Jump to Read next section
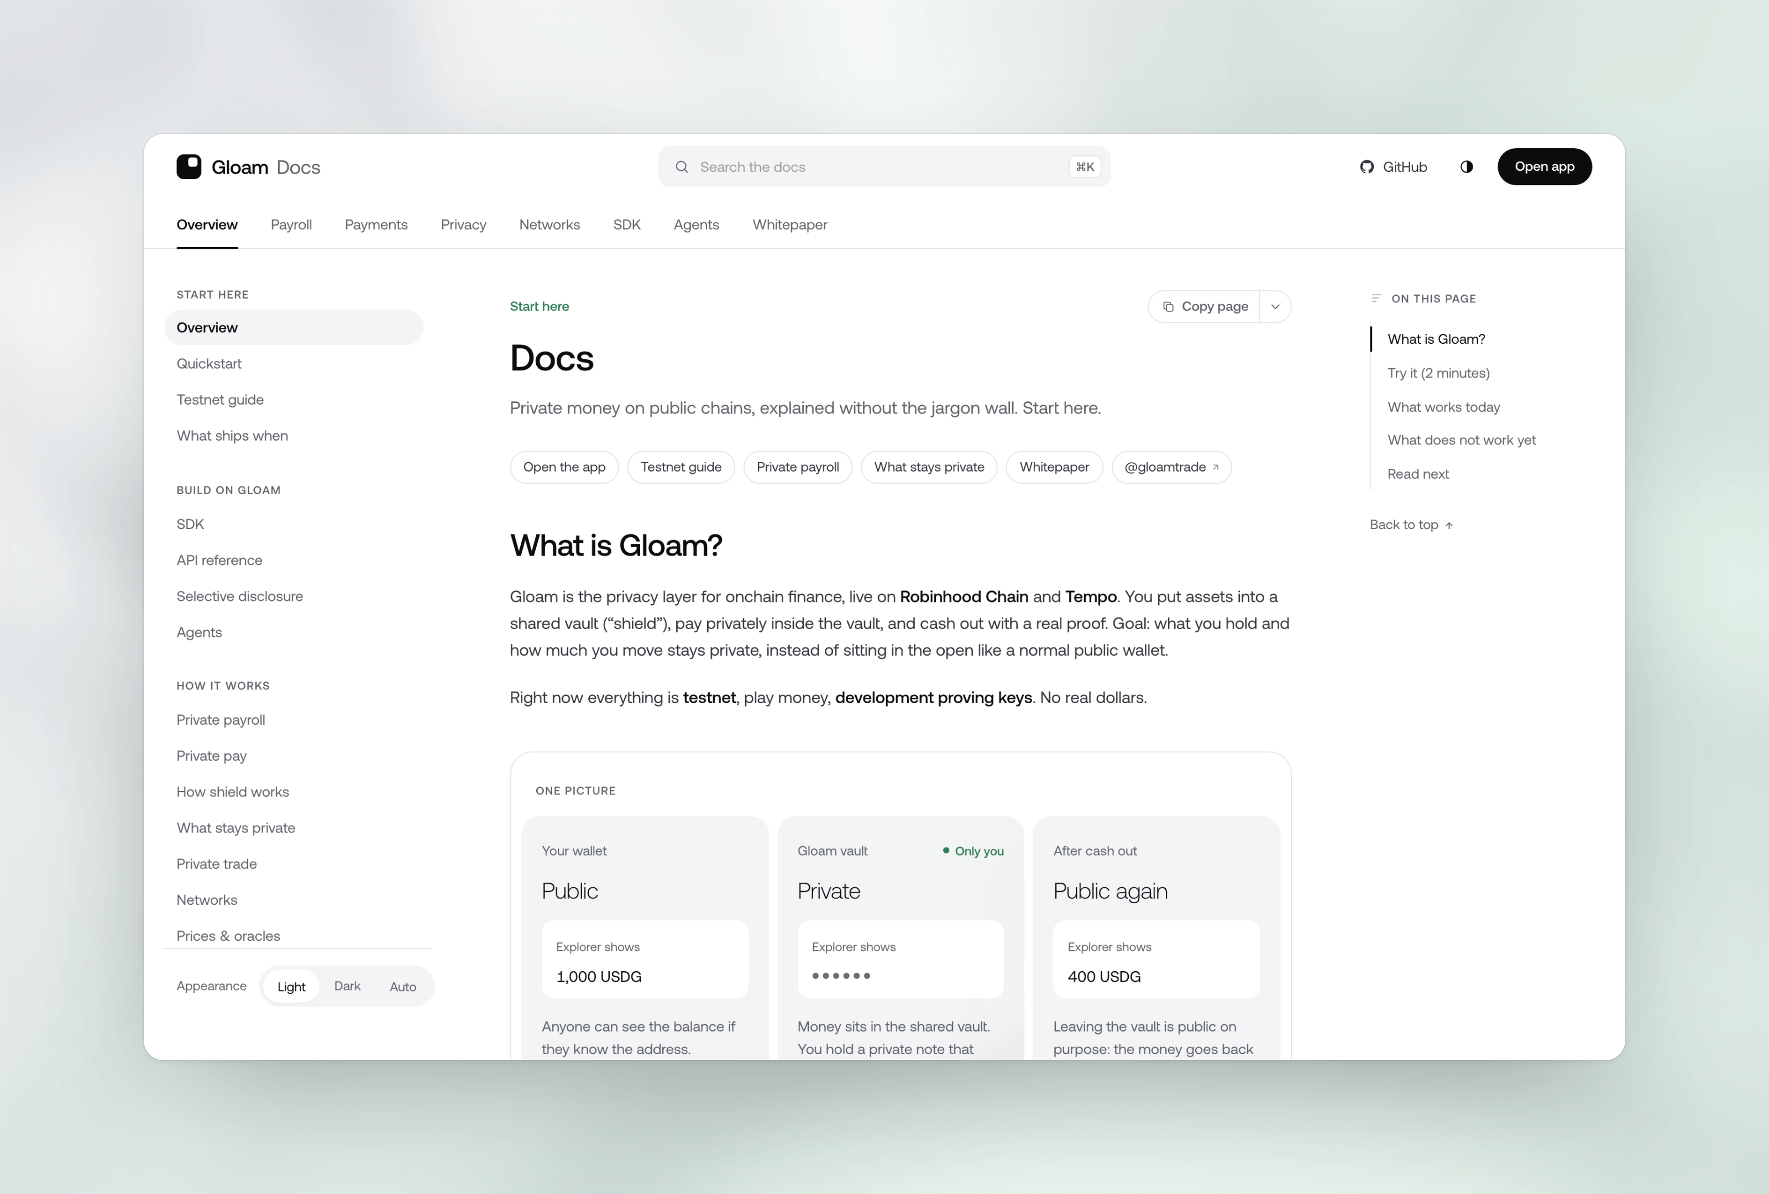This screenshot has height=1194, width=1769. coord(1418,474)
